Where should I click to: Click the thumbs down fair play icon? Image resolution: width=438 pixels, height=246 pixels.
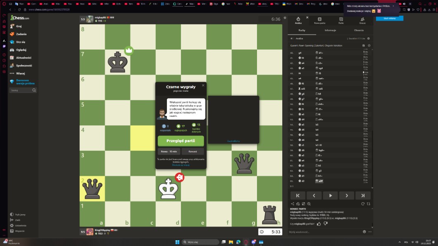[x=325, y=224]
